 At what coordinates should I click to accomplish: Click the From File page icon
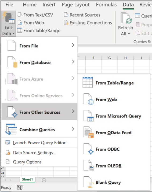click(x=12, y=45)
